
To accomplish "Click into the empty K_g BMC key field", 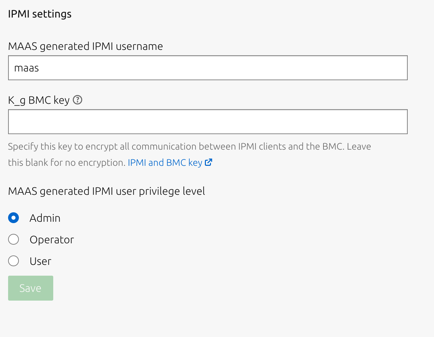I will click(x=208, y=122).
